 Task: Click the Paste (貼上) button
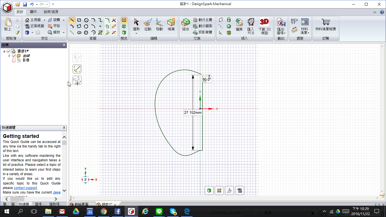pyautogui.click(x=8, y=24)
